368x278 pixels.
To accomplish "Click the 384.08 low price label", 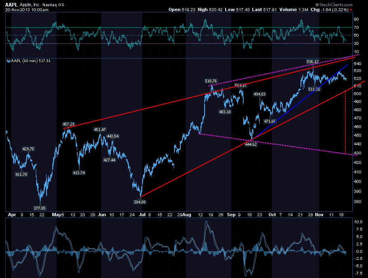I will (x=140, y=202).
